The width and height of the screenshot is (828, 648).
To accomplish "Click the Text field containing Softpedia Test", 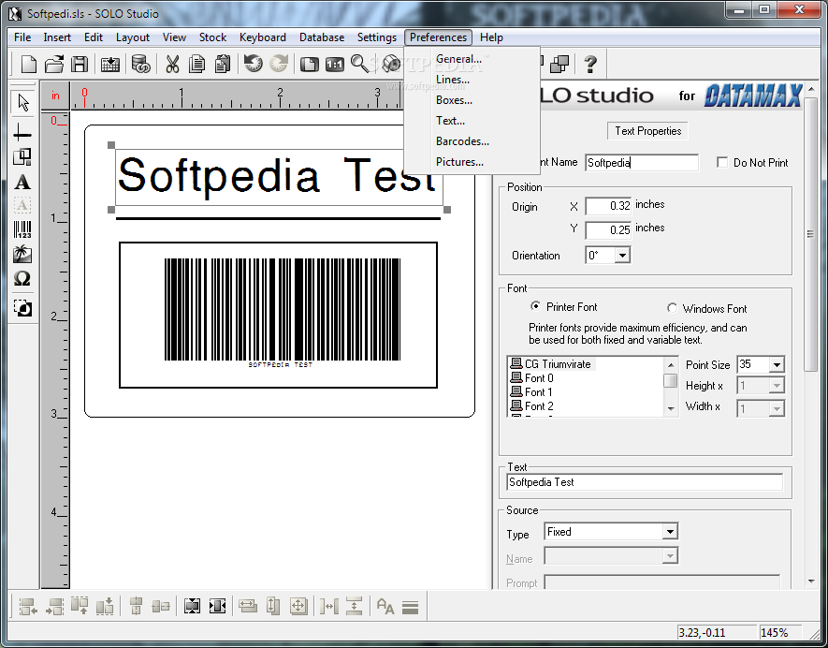I will 645,482.
